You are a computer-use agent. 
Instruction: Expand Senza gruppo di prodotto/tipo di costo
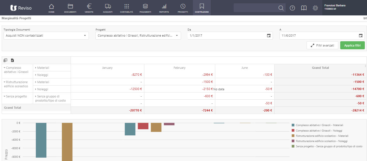36,96
